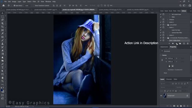Select the Path Selection tool
The height and width of the screenshot is (108, 192).
coord(2,71)
